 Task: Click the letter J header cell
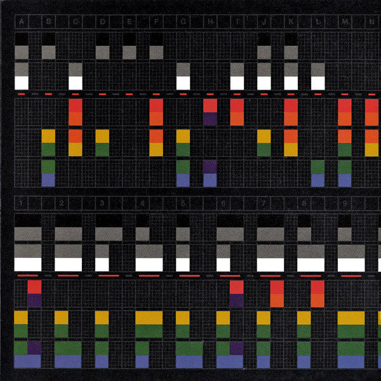[x=264, y=22]
